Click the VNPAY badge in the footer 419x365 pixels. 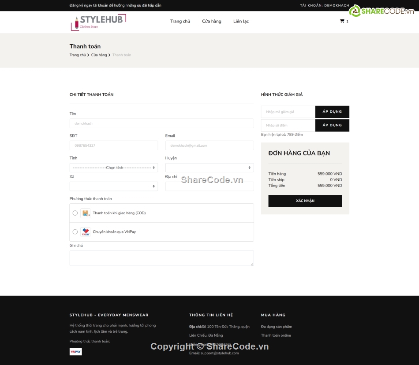click(x=75, y=352)
